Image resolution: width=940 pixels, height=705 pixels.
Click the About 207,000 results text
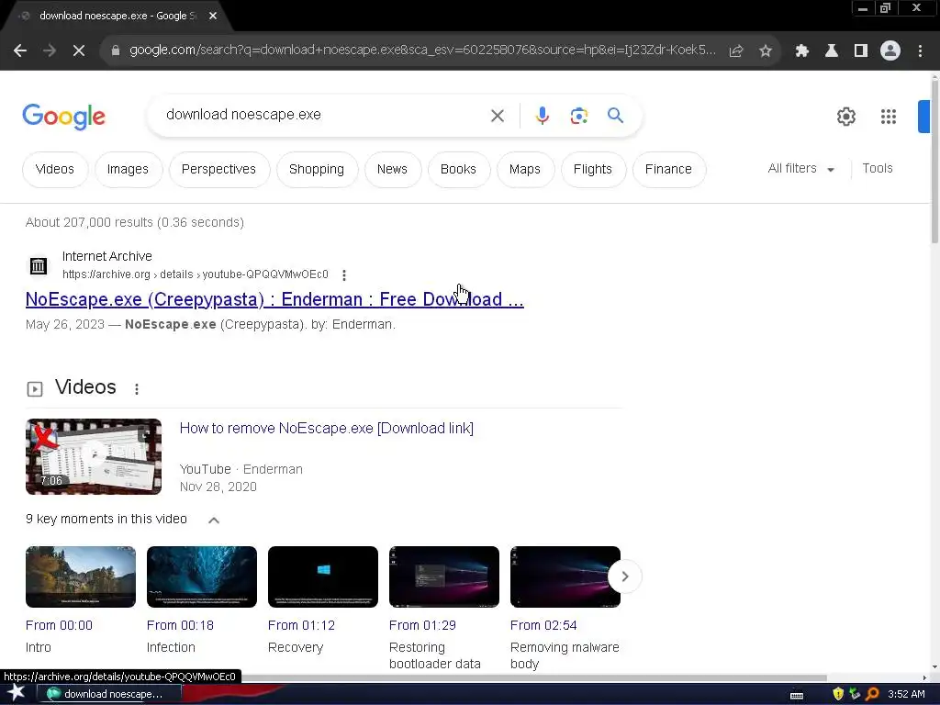point(135,222)
